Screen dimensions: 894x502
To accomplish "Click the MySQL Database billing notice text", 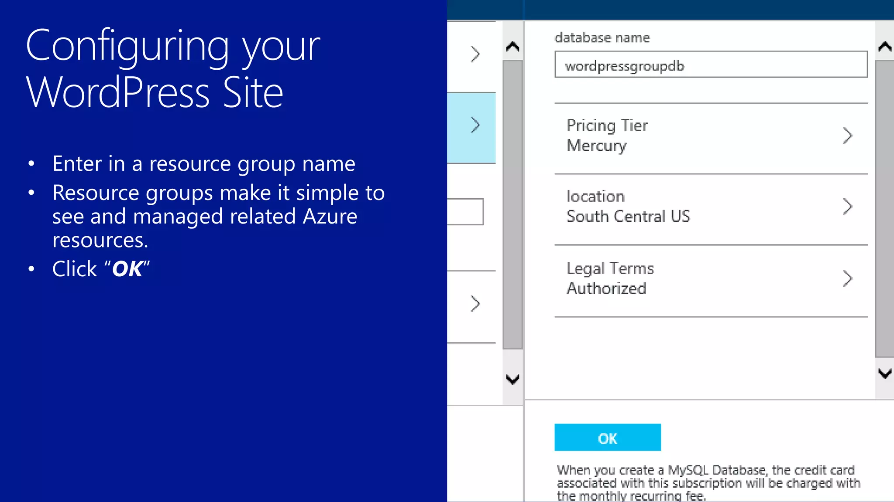I will tap(708, 483).
